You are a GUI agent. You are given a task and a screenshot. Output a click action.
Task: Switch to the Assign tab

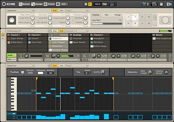tap(118, 15)
